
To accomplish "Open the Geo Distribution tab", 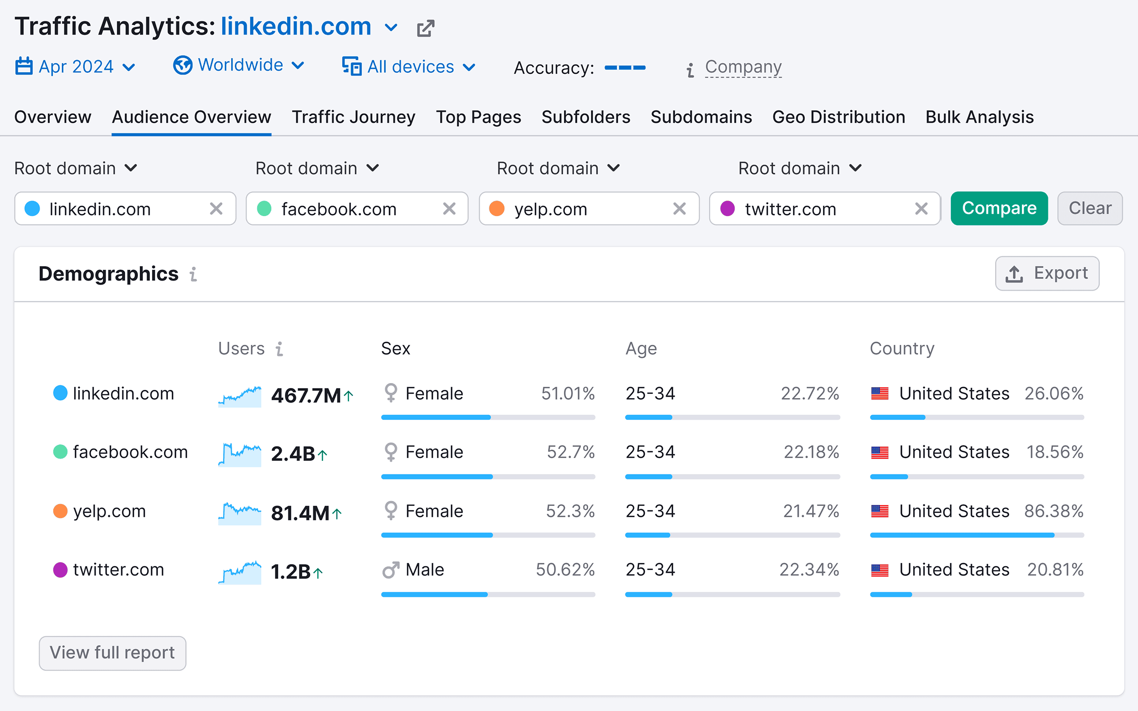I will click(x=838, y=117).
